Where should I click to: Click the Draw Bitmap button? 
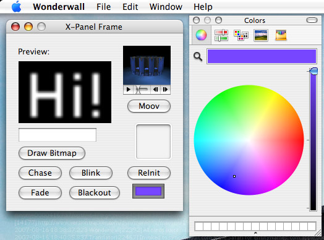point(52,153)
